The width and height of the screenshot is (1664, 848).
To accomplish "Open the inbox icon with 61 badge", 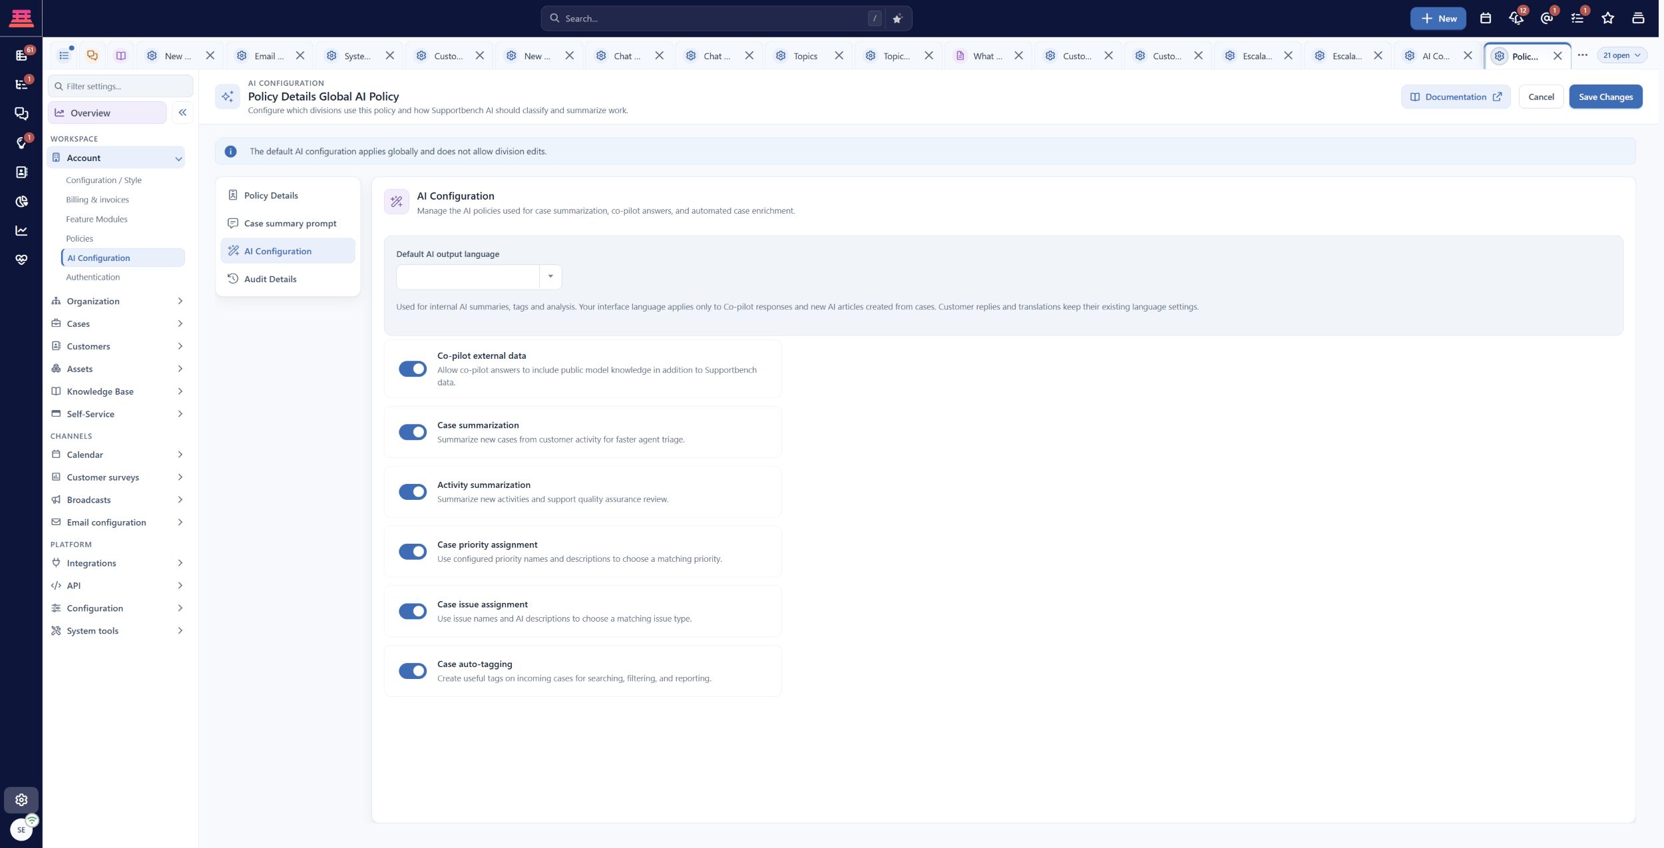I will 21,55.
